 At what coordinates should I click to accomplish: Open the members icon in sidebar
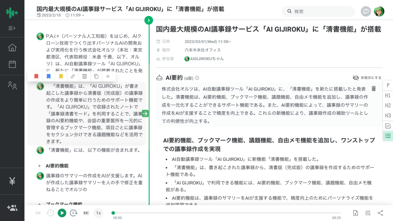[x=12, y=86]
